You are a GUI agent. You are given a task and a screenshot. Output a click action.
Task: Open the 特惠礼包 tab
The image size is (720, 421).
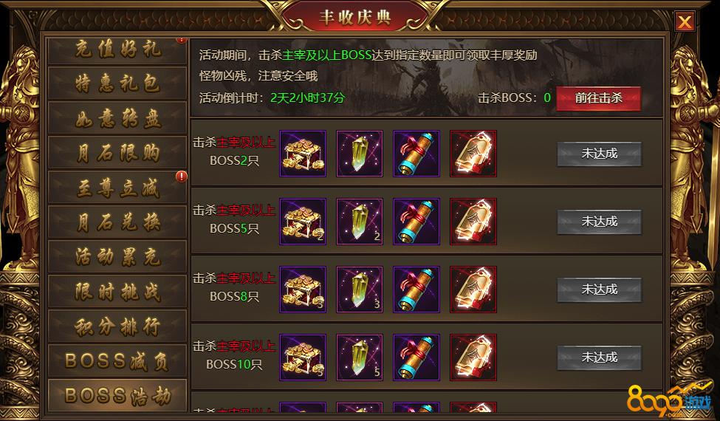click(x=117, y=83)
